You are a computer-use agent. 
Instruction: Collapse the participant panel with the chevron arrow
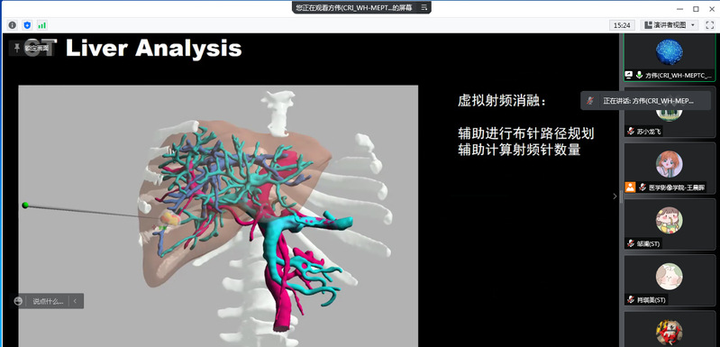(x=615, y=196)
